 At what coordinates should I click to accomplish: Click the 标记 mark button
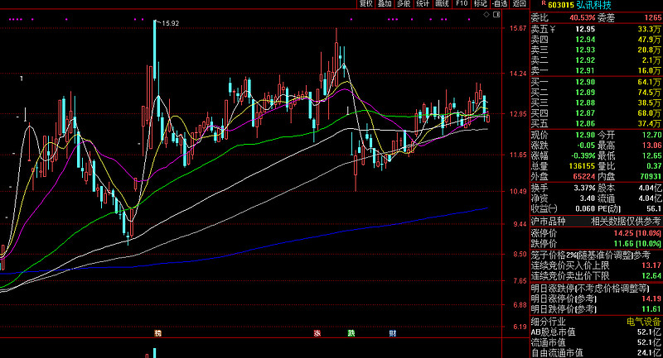click(x=481, y=4)
